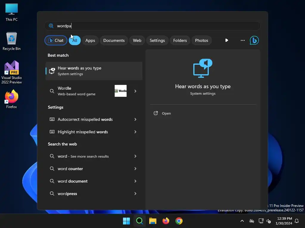Click the keyboard icon beside Highlight misspelled
Screen dimensions: 305x228
[52, 132]
